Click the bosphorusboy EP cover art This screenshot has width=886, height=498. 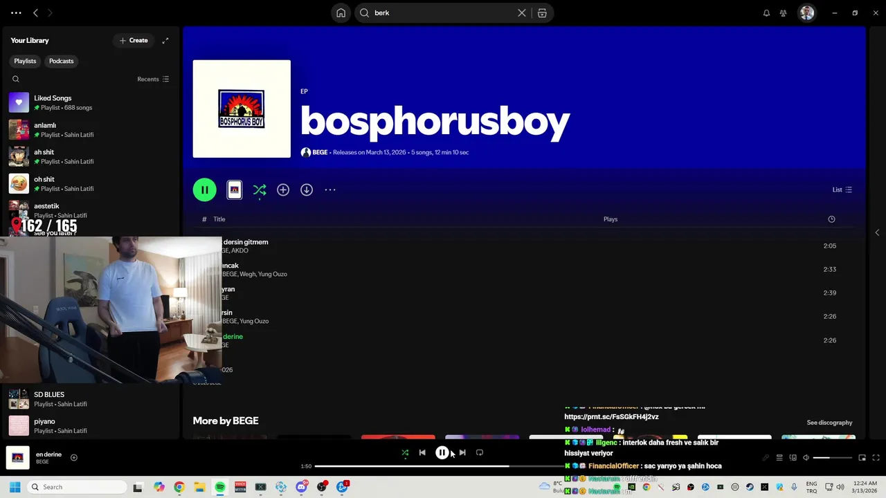(x=242, y=109)
